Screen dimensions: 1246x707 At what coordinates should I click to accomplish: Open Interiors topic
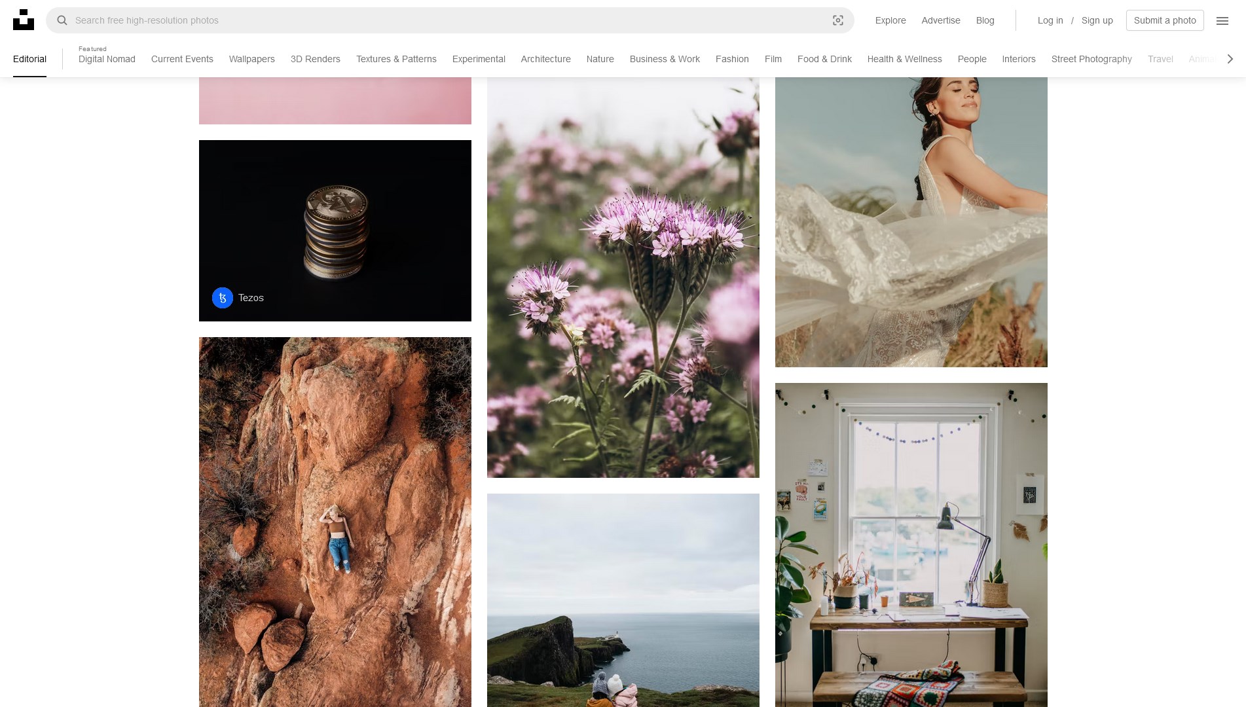pyautogui.click(x=1018, y=59)
